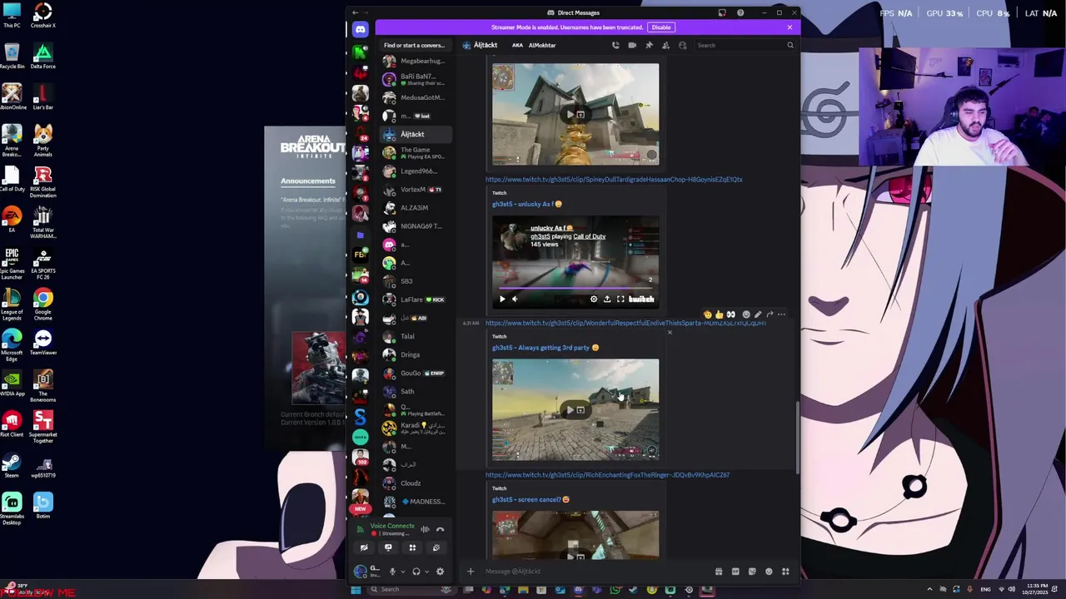Screen dimensions: 1066x599
Task: Mute the microphone in Discord user panel
Action: (x=392, y=572)
